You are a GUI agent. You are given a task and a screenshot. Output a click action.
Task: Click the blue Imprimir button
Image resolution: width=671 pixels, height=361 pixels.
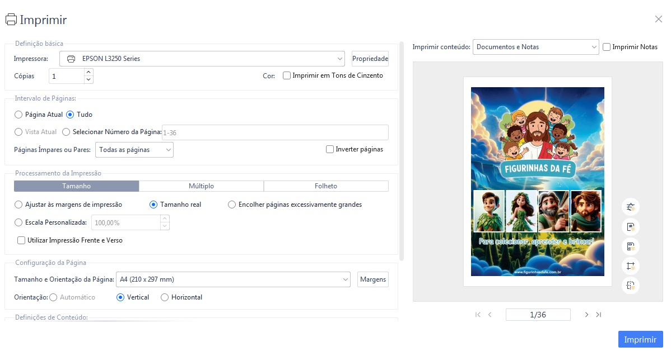coord(640,339)
